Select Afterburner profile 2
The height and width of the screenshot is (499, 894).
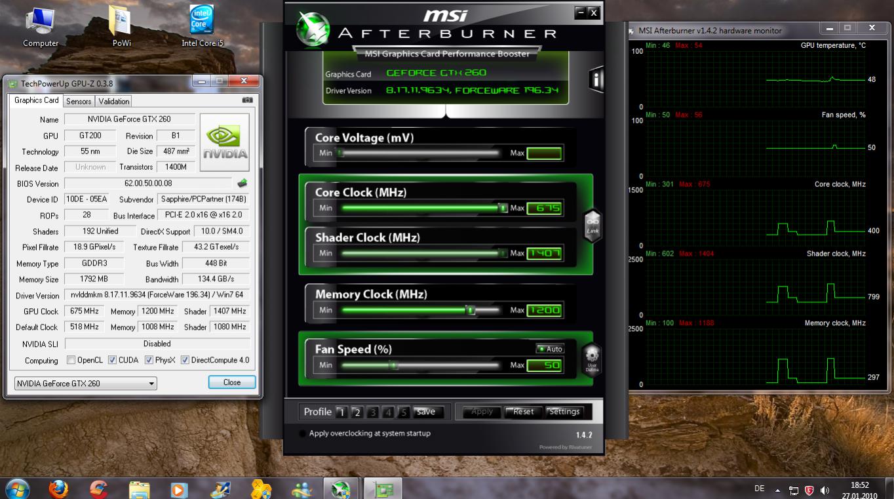(357, 412)
